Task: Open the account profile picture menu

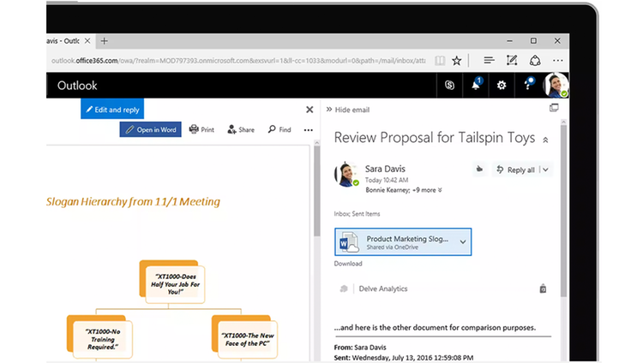Action: click(556, 86)
